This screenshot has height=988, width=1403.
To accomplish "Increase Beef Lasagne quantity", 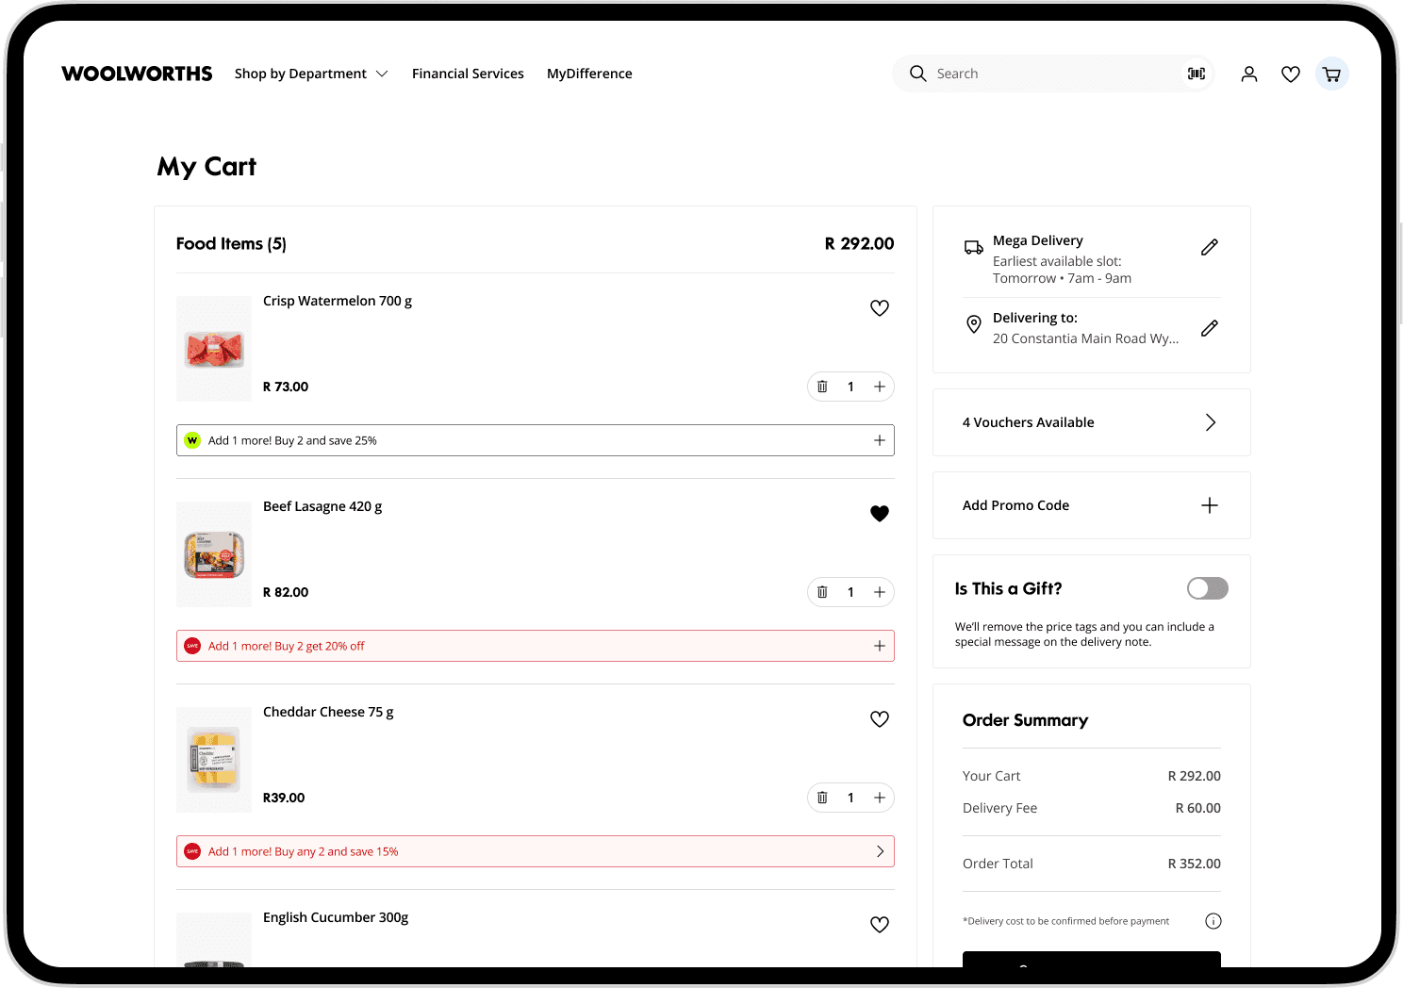I will point(880,592).
